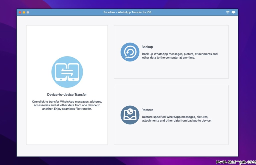Open the feedback speech bubble icon
256x165 pixels.
(233, 12)
